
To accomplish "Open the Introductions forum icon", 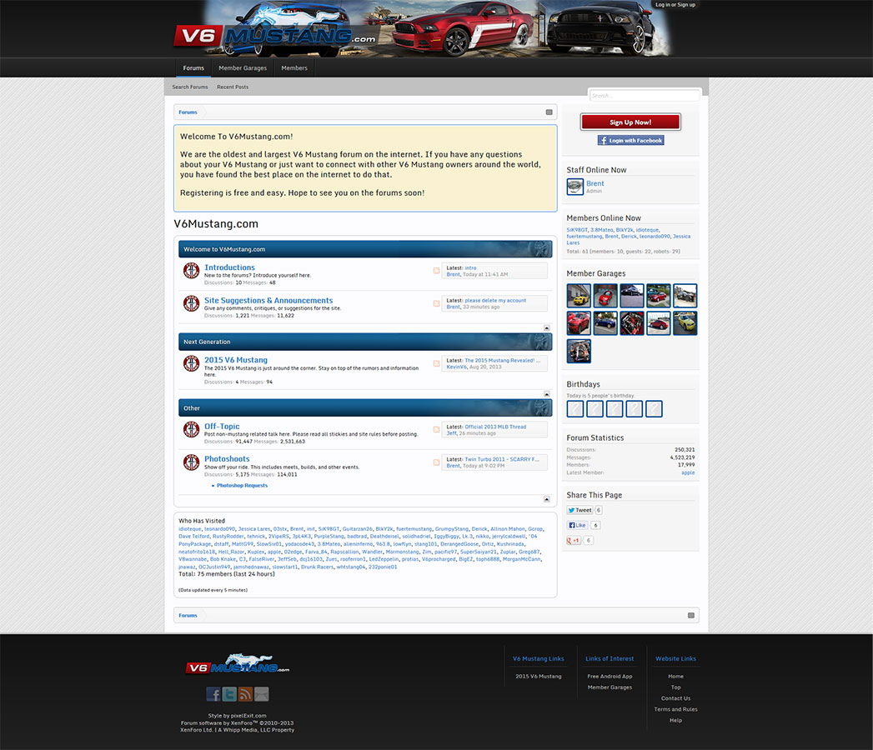I will pyautogui.click(x=191, y=270).
